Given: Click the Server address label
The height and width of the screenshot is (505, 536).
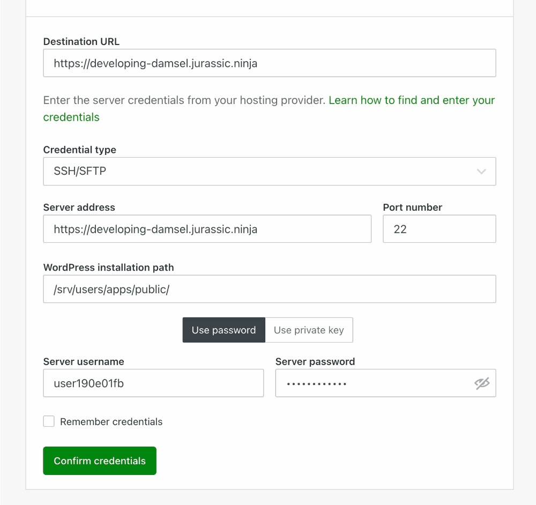Looking at the screenshot, I should point(79,207).
